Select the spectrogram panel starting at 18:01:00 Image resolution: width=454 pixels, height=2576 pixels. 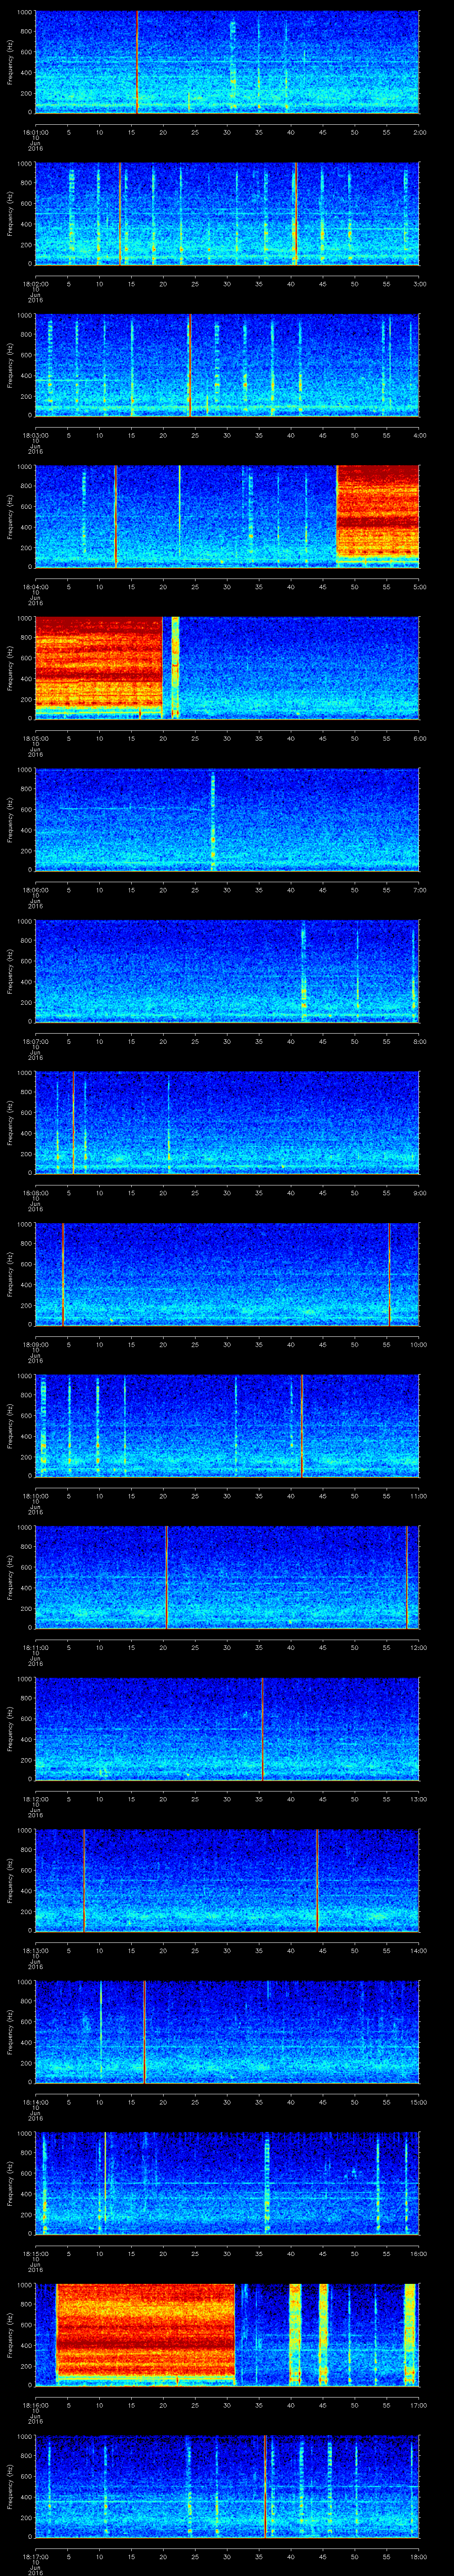227,62
